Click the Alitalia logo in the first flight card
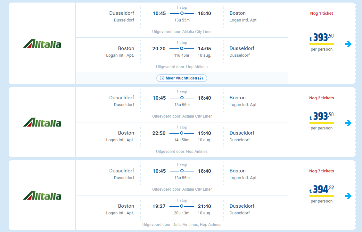 pos(42,44)
